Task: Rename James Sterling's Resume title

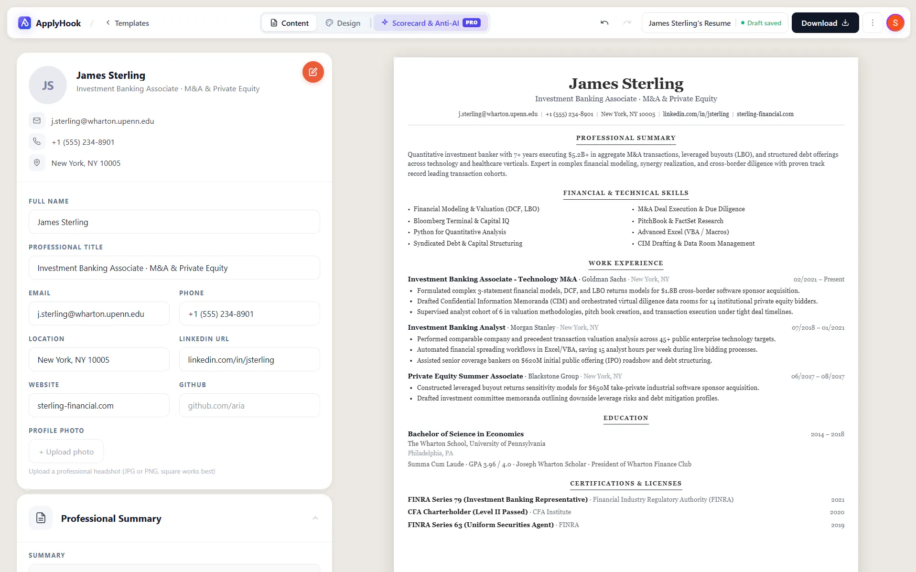Action: coord(690,23)
